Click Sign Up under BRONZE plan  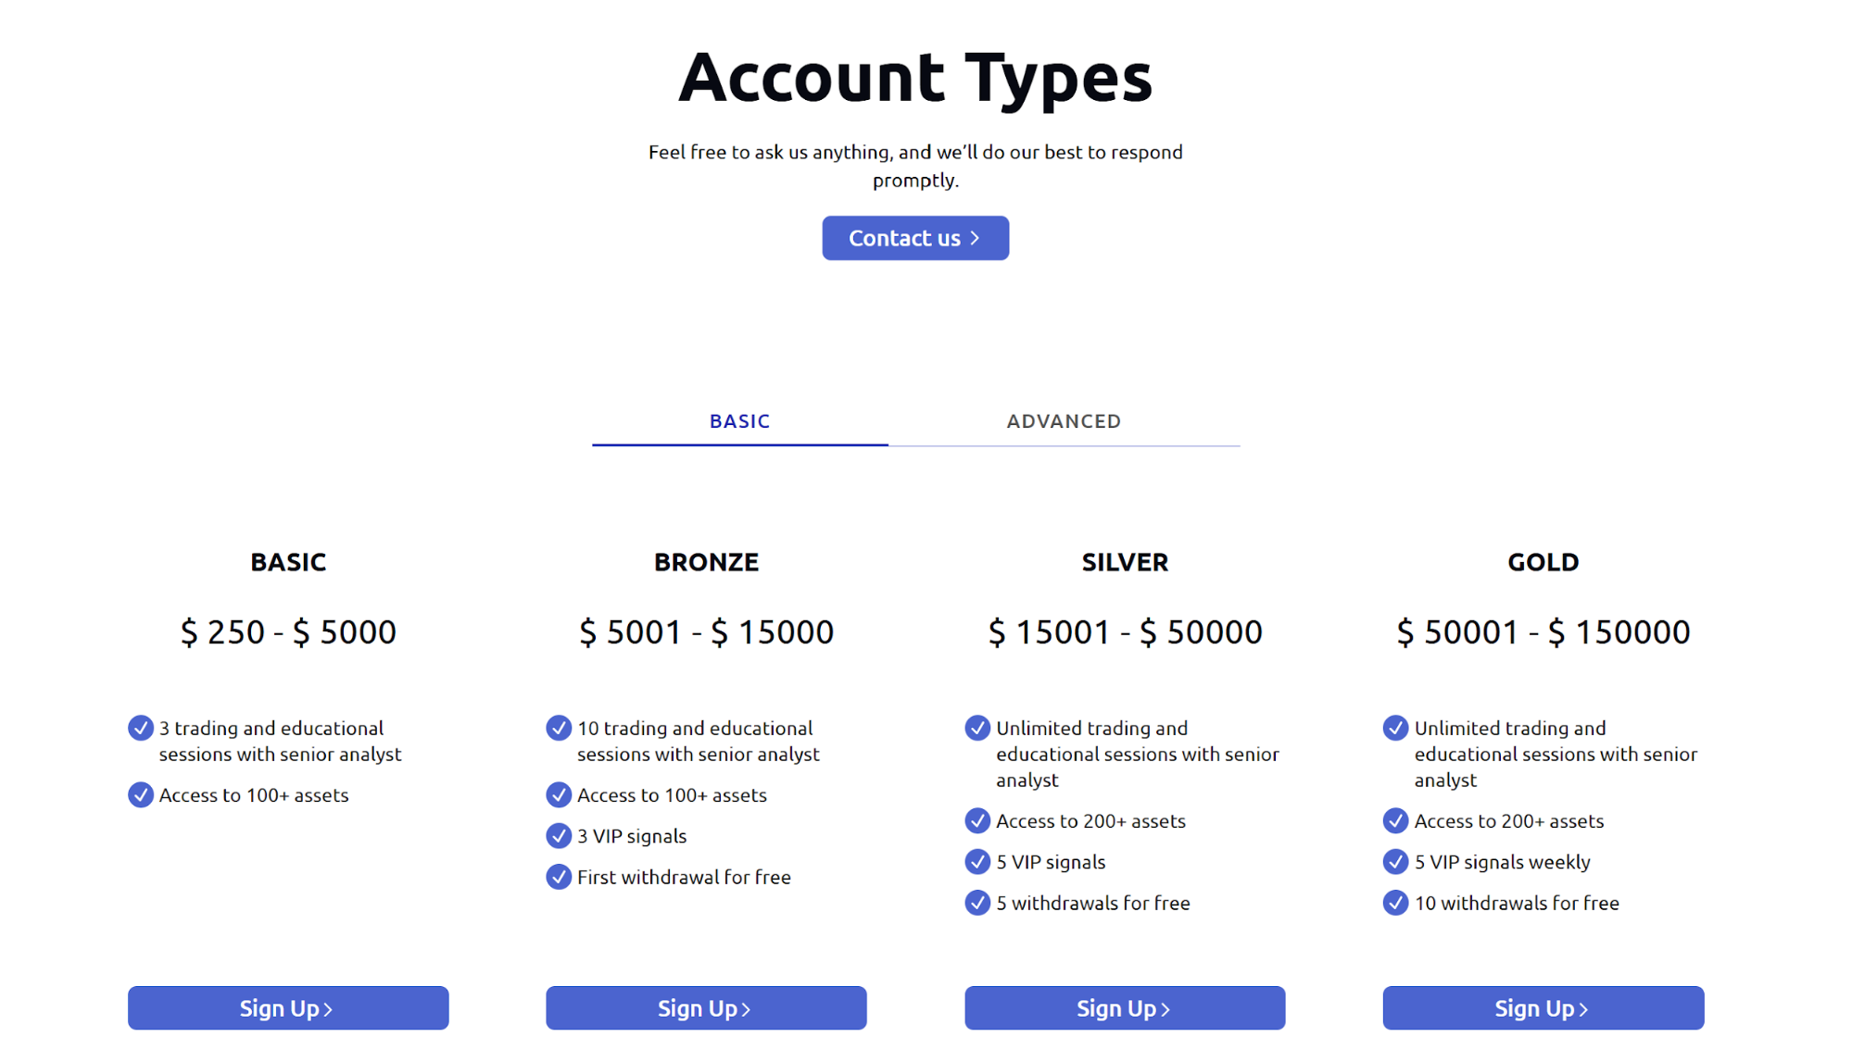coord(706,1007)
